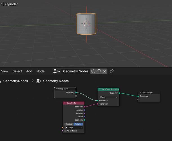The width and height of the screenshot is (172, 141).
Task: Click Object Info Location output socket
Action: click(x=84, y=110)
